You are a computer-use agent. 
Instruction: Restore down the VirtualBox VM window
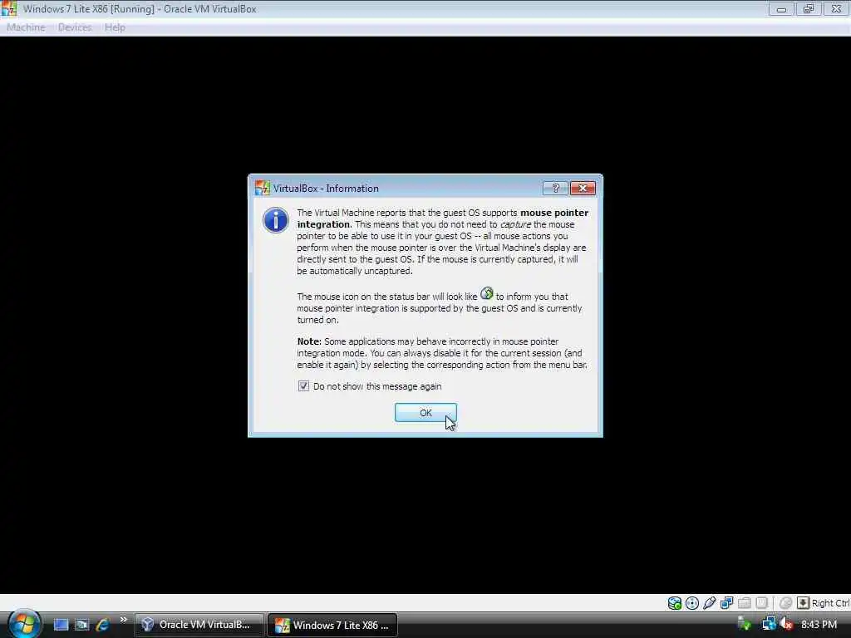click(808, 8)
